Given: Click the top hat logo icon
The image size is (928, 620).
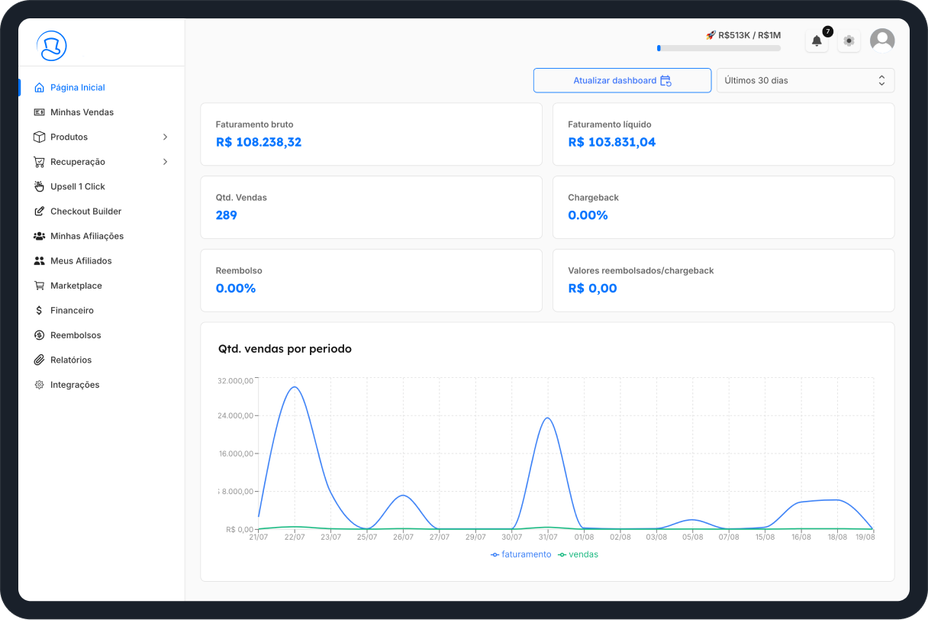Looking at the screenshot, I should pos(52,46).
